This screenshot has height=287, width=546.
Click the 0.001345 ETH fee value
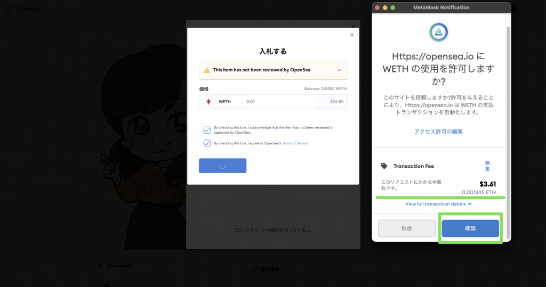point(479,192)
